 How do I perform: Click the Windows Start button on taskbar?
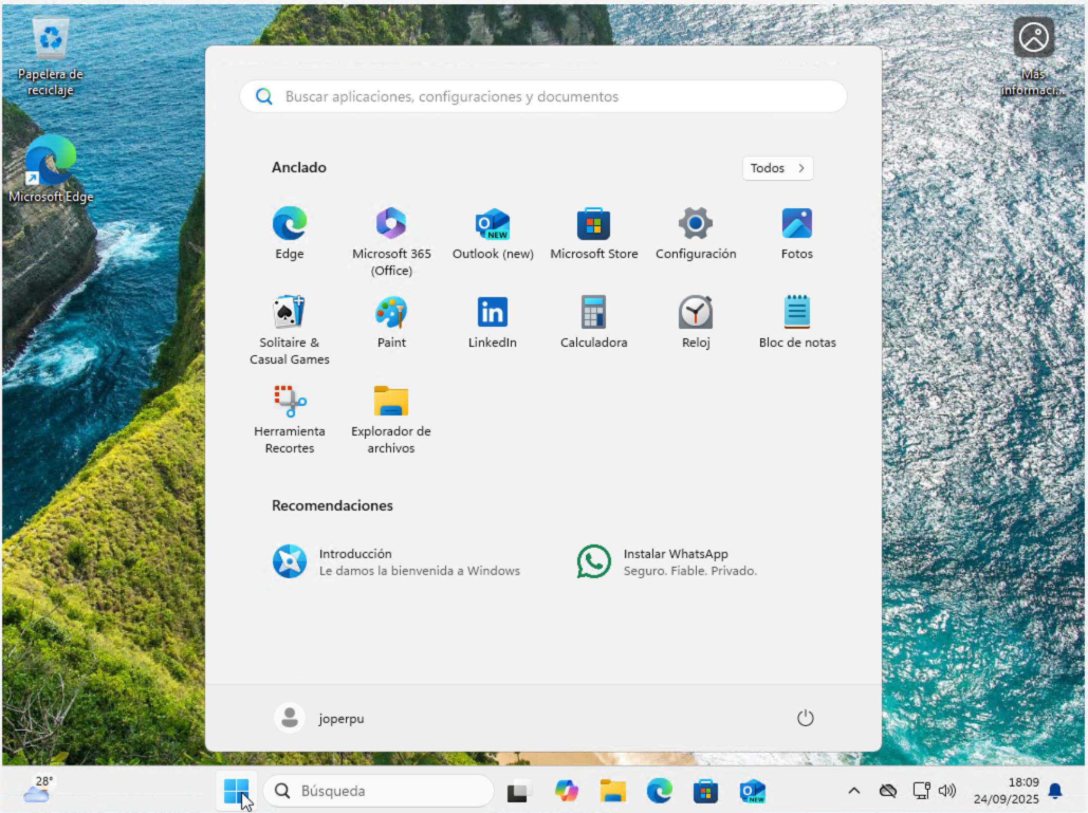click(x=236, y=791)
